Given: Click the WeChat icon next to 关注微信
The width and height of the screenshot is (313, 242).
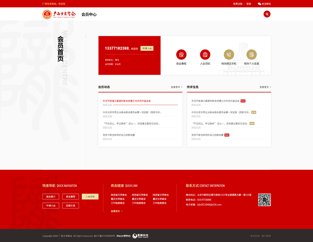Looking at the screenshot, I should (259, 4).
